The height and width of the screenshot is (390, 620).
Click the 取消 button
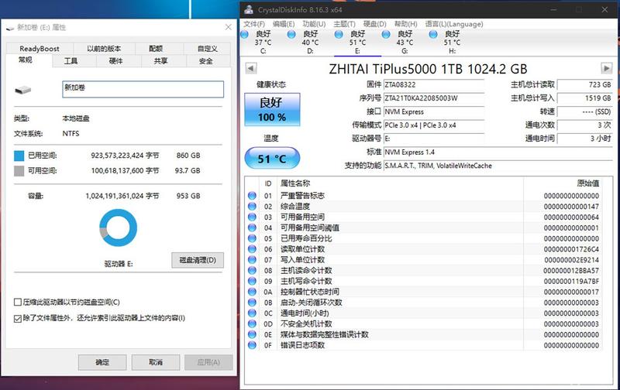156,362
